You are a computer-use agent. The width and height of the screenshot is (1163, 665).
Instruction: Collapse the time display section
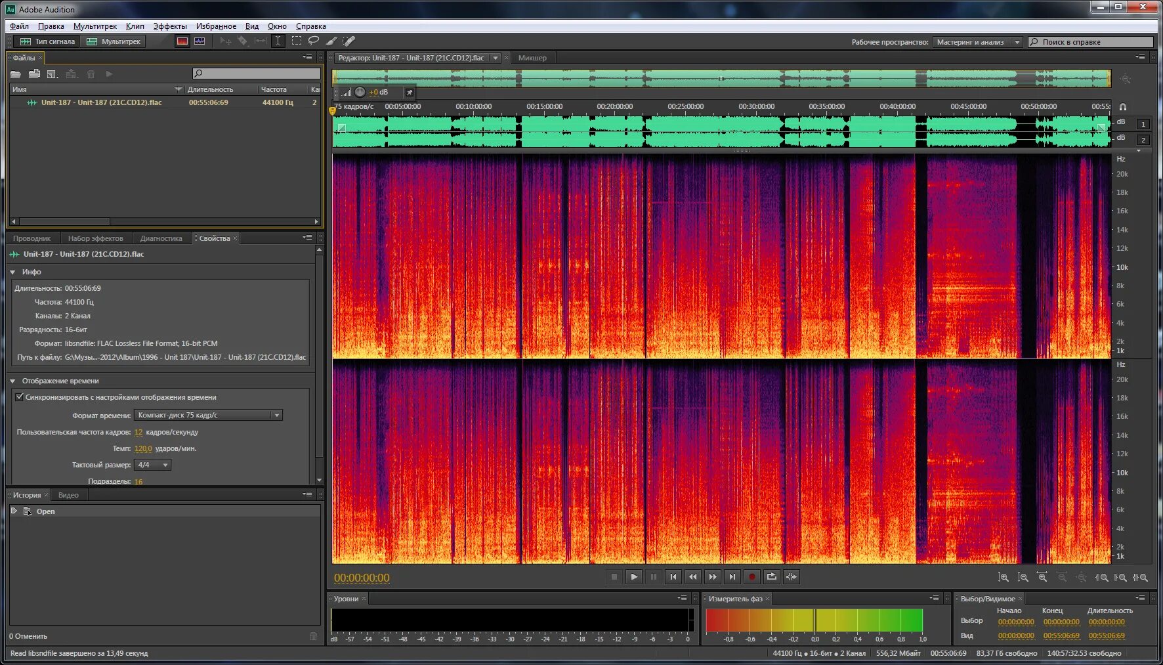point(12,381)
